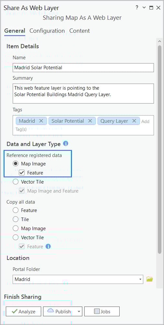
Task: Click the Item Details heading
Action: click(x=23, y=46)
